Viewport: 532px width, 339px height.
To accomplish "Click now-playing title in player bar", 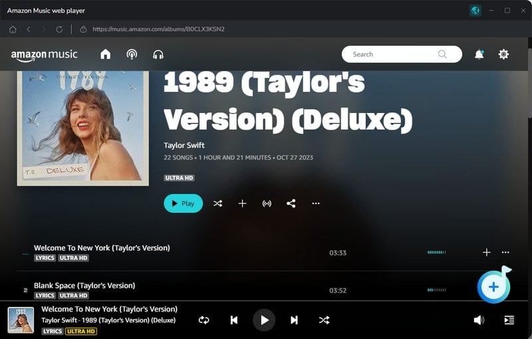I will point(110,309).
